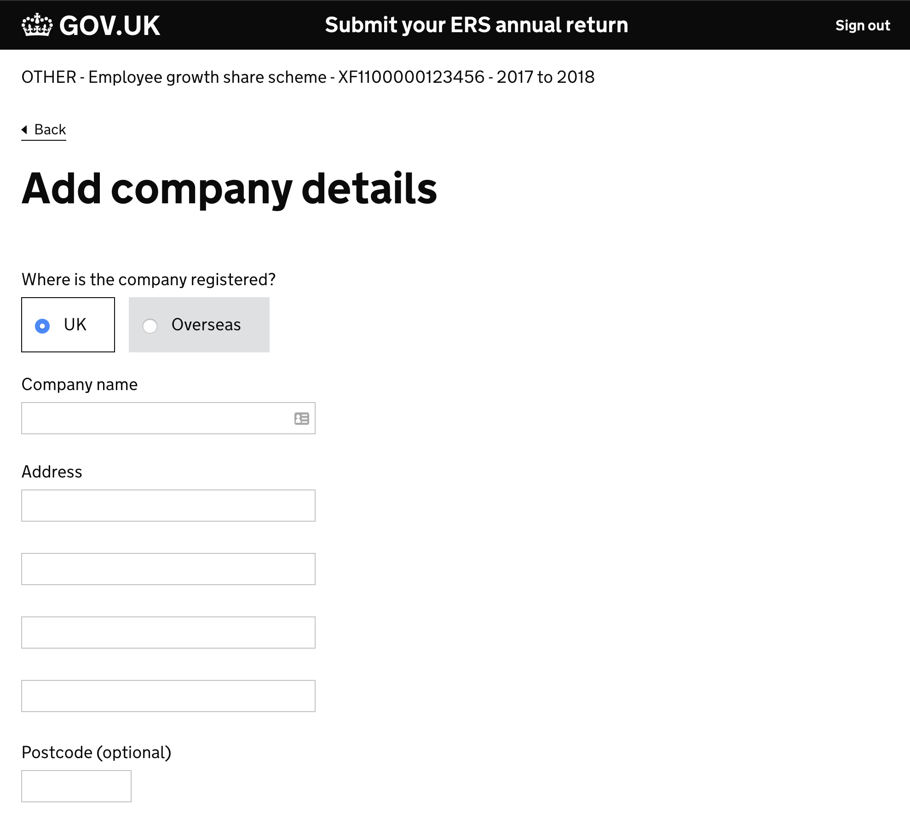Click the first Address line field
910x817 pixels.
click(168, 506)
